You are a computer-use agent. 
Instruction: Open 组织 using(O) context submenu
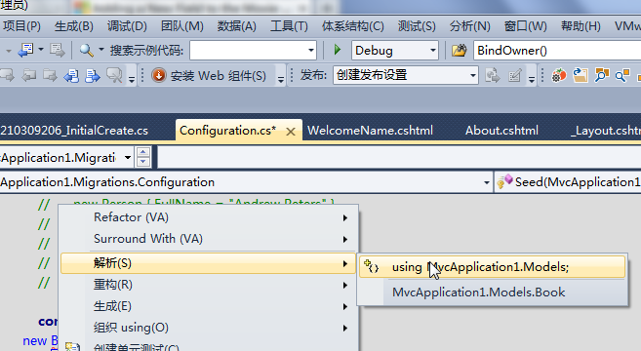[x=209, y=328]
